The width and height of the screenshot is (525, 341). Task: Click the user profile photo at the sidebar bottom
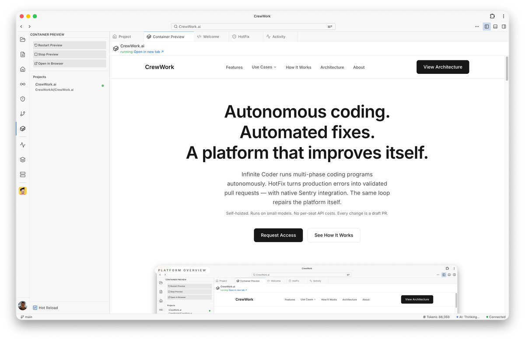23,306
